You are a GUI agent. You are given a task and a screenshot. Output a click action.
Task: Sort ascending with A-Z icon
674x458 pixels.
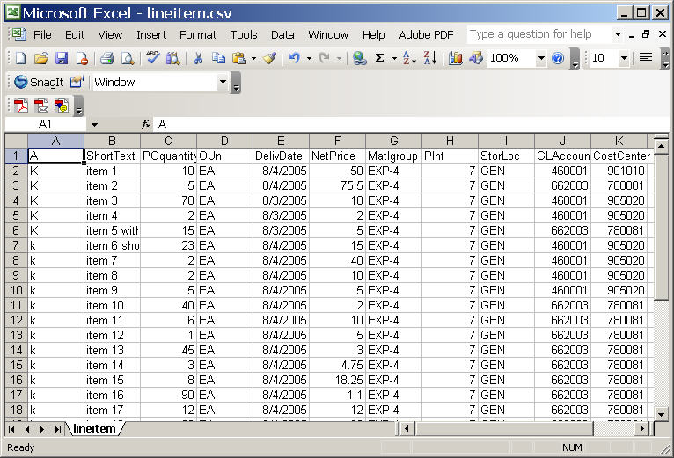click(x=409, y=58)
